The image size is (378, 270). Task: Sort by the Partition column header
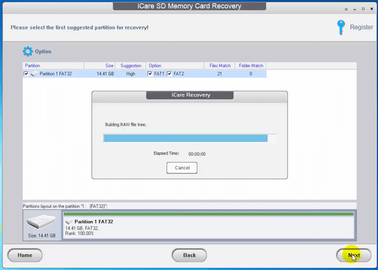click(53, 66)
